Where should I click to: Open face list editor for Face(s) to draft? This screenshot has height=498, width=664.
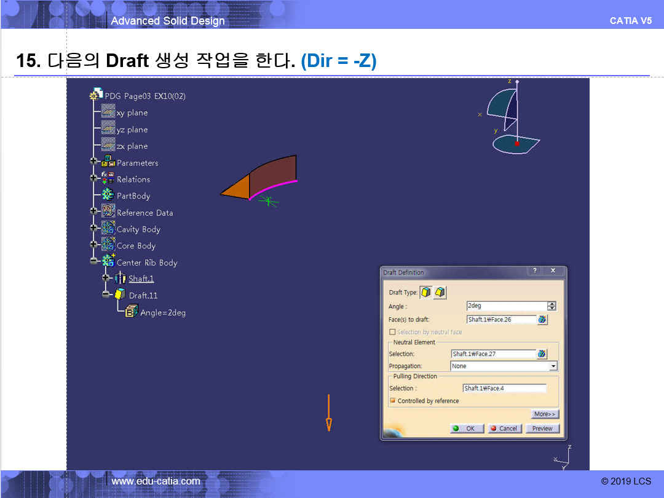coord(542,320)
